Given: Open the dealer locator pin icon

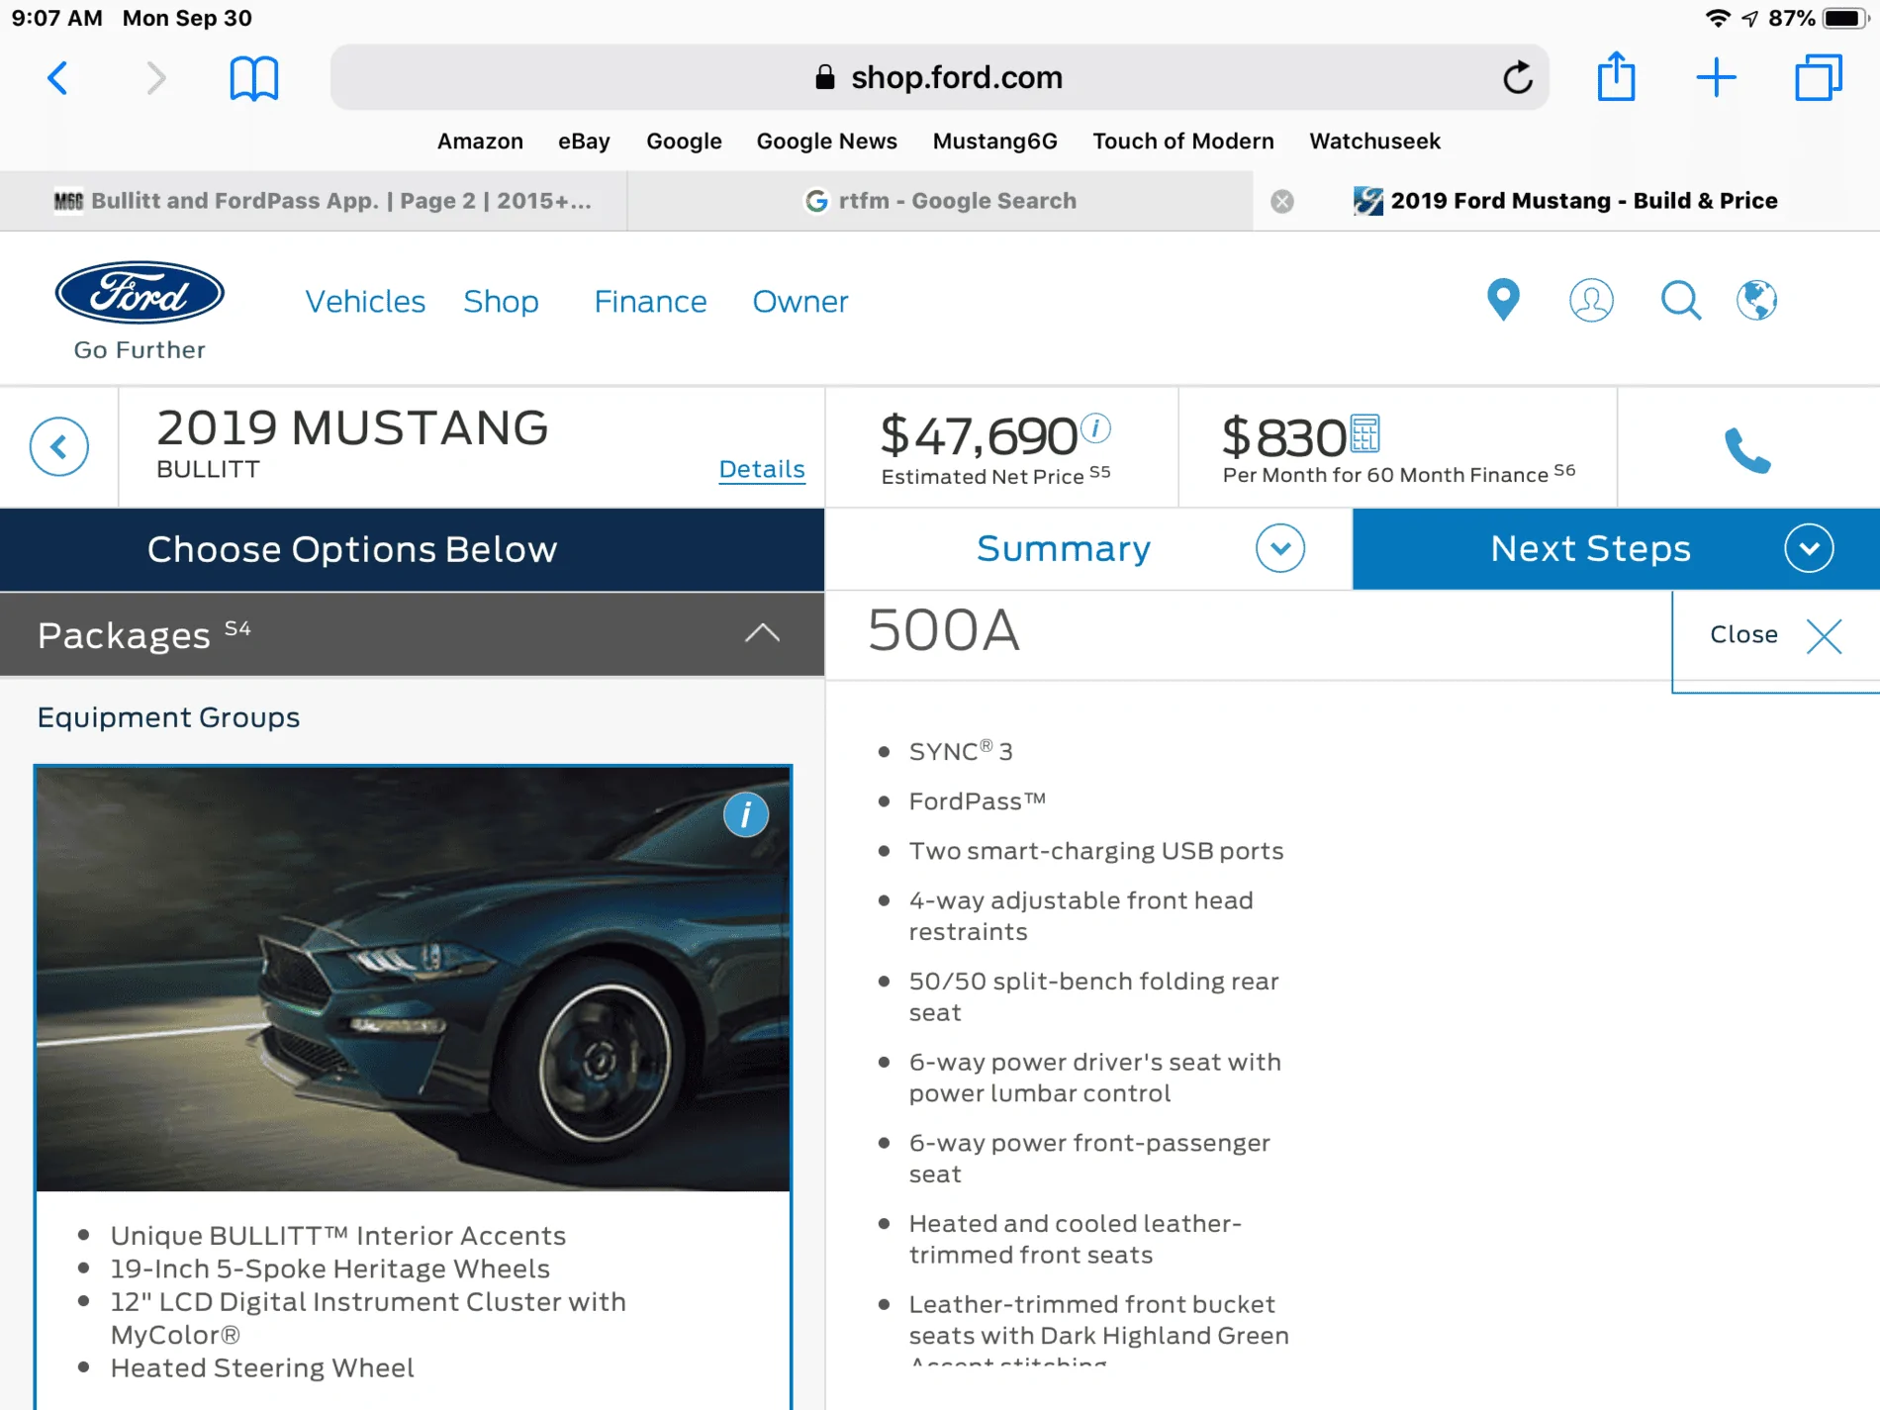Looking at the screenshot, I should (x=1503, y=300).
